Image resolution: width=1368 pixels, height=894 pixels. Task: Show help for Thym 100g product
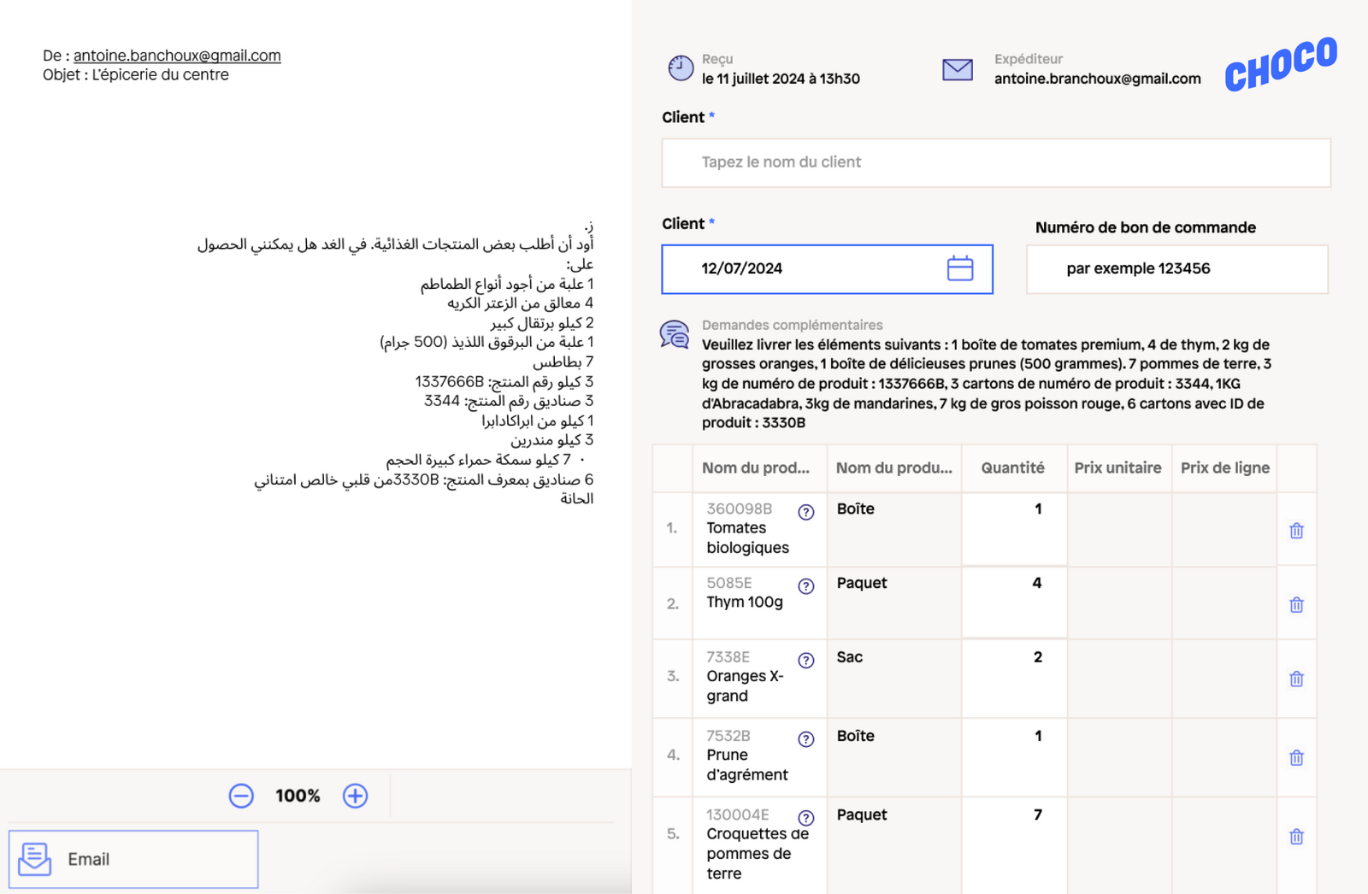tap(805, 586)
